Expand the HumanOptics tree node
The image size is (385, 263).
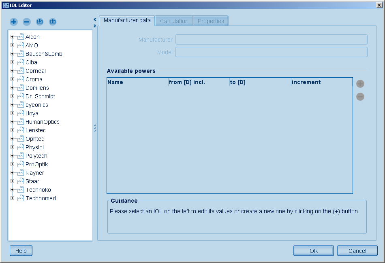pos(12,122)
